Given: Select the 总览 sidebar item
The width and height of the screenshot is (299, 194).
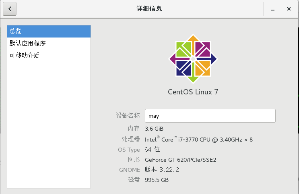Looking at the screenshot, I should [49, 31].
